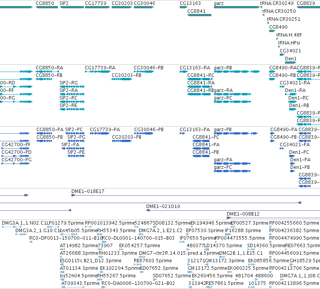Click the garz-PB protein label
This screenshot has width=320, height=289.
223,130
